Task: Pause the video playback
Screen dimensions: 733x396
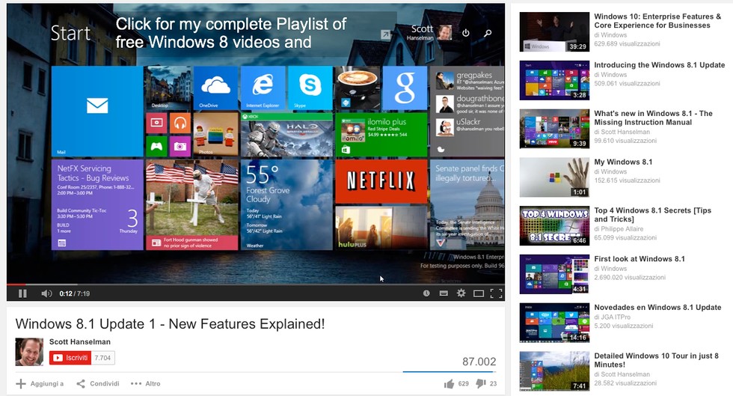Action: [22, 293]
